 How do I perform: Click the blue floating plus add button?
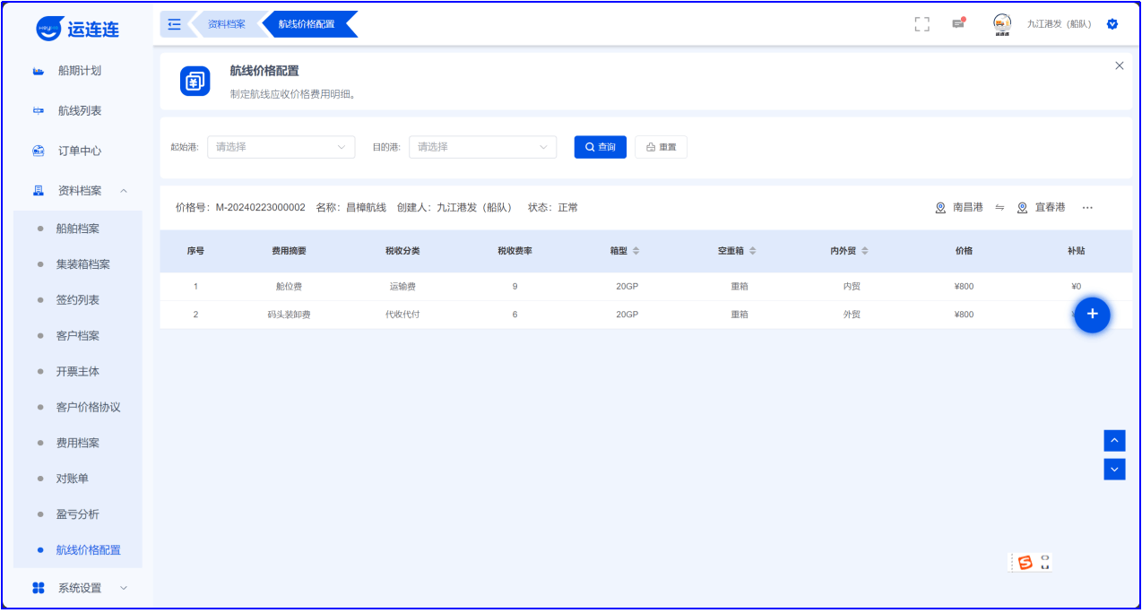1092,315
